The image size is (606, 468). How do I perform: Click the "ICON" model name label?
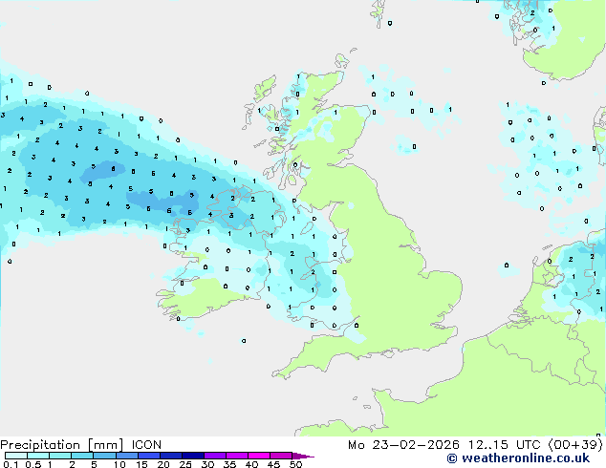[x=146, y=445]
